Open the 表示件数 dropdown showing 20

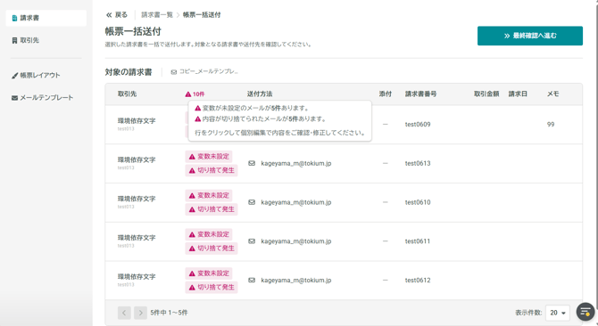click(x=558, y=313)
